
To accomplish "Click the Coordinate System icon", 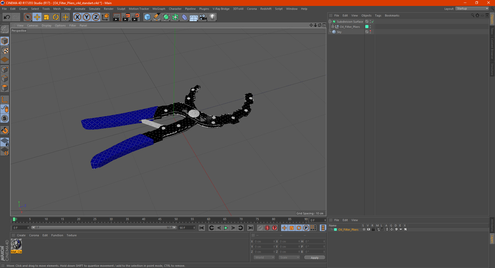I will tap(105, 17).
